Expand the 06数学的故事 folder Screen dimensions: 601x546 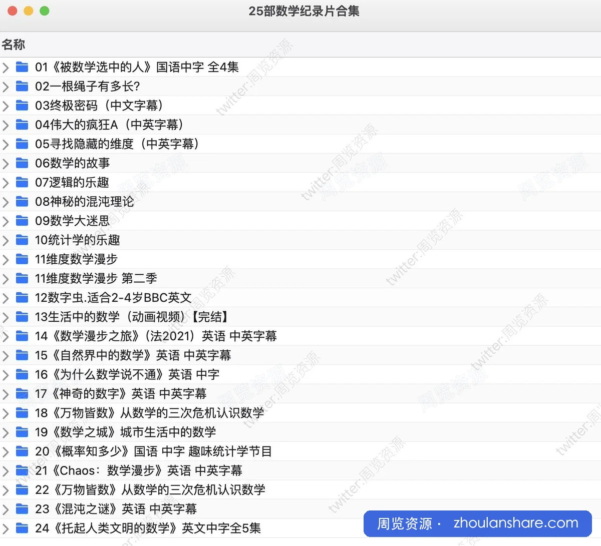point(6,163)
